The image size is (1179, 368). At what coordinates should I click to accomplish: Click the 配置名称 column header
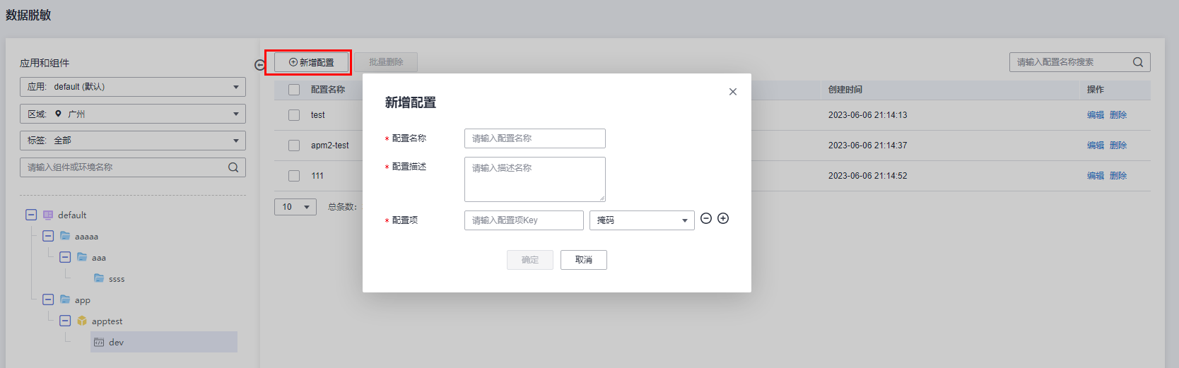point(328,90)
